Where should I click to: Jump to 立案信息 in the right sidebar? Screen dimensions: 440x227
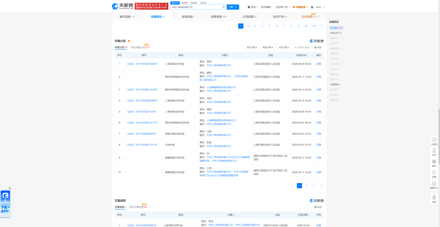pyautogui.click(x=335, y=84)
